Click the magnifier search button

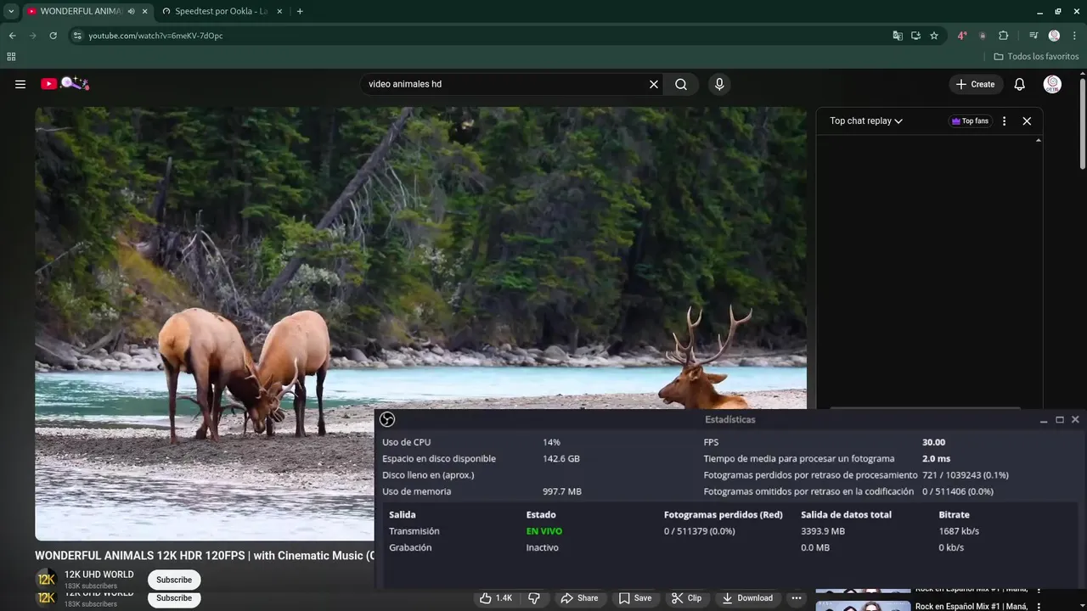pyautogui.click(x=681, y=84)
